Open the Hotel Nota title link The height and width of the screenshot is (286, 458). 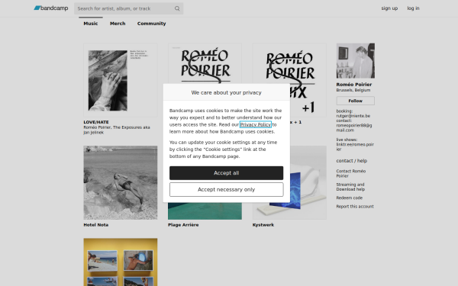[96, 225]
